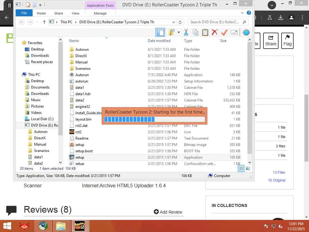Click the file list vertical scrollbar thumb
Screen dimensions: 309x232
point(250,98)
